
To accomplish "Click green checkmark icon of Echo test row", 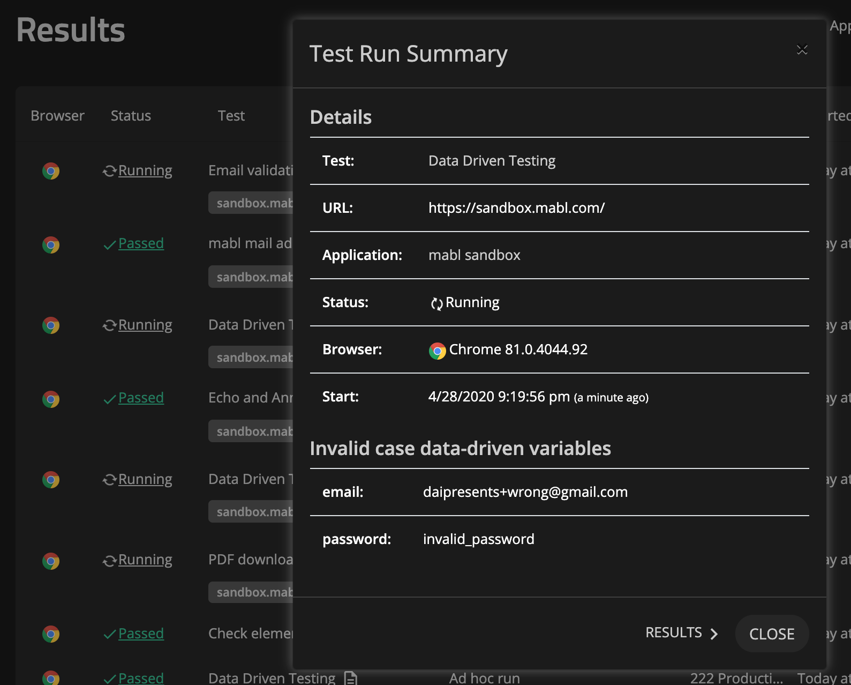I will click(109, 399).
